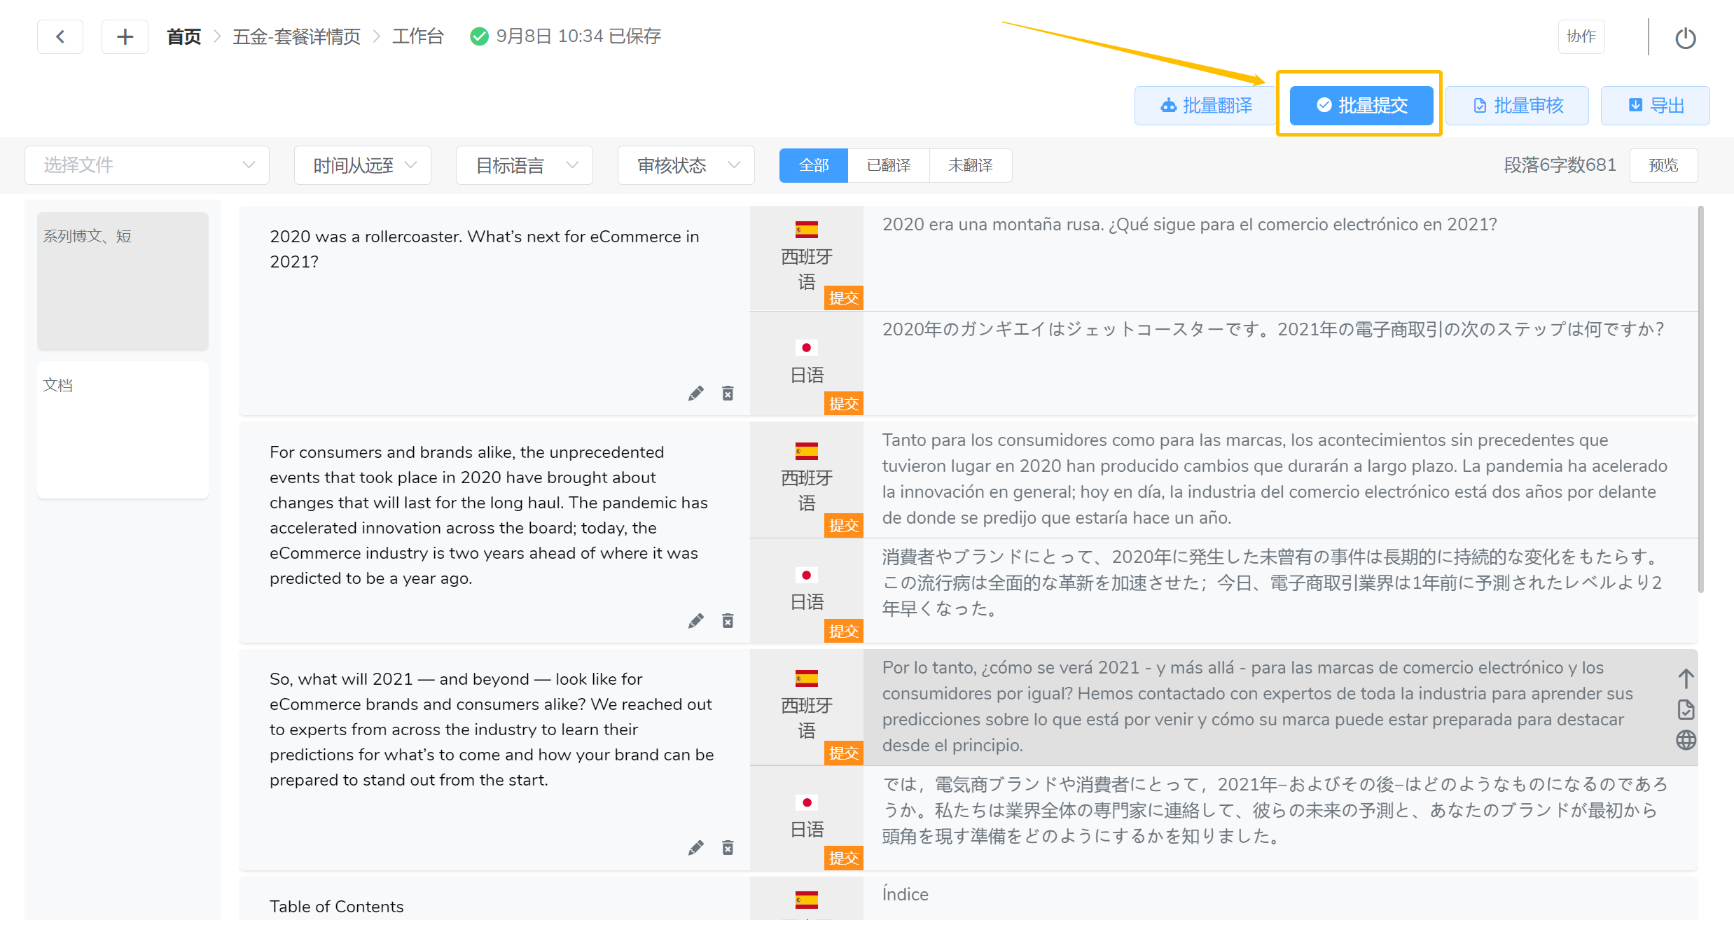Click the 批量提交 button
1734x941 pixels.
[x=1361, y=106]
